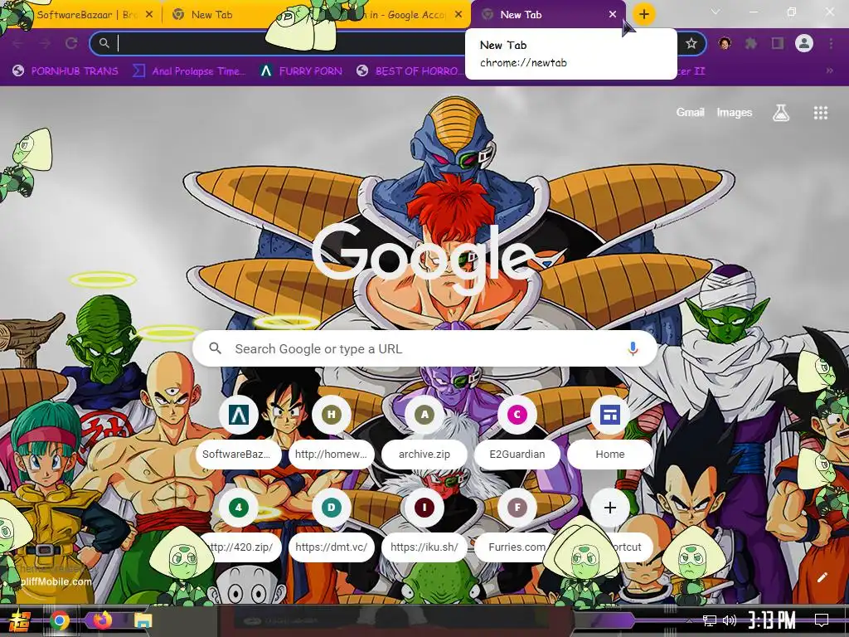849x637 pixels.
Task: Open the Home shortcut tile
Action: [x=609, y=432]
